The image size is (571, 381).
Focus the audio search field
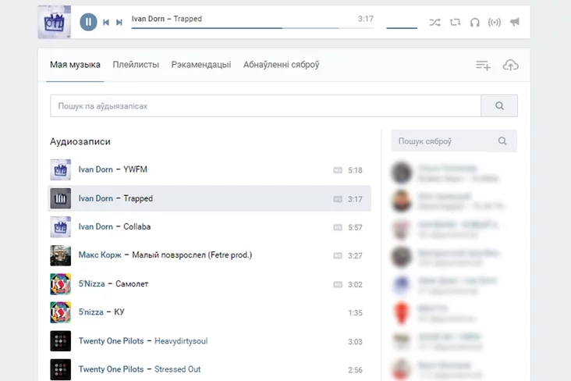tap(265, 105)
